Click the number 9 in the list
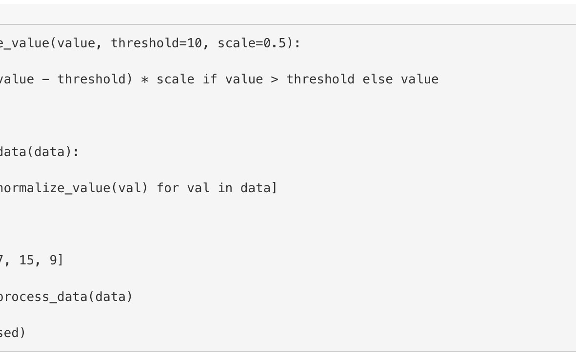Image resolution: width=576 pixels, height=360 pixels. point(53,260)
